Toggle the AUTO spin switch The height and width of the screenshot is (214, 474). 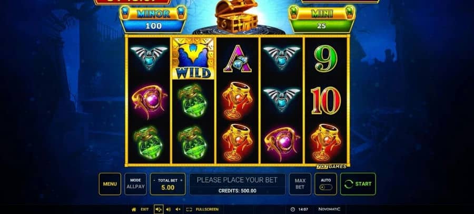coord(325,187)
